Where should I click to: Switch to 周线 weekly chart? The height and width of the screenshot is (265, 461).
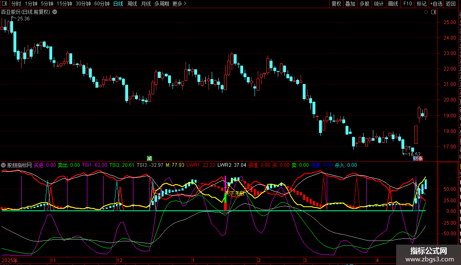tap(132, 4)
